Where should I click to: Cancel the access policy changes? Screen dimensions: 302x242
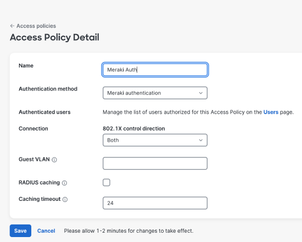coord(46,230)
